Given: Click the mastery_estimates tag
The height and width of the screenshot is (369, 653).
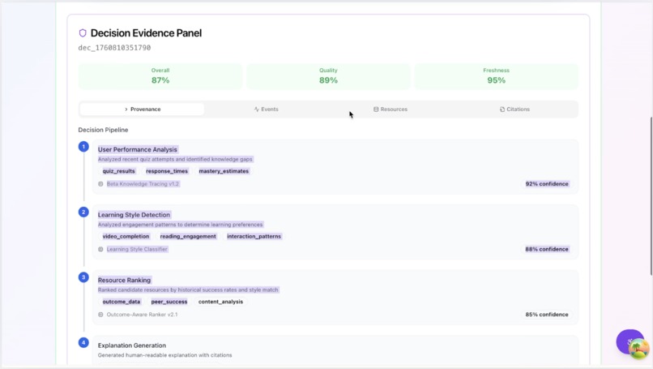Looking at the screenshot, I should [x=224, y=171].
